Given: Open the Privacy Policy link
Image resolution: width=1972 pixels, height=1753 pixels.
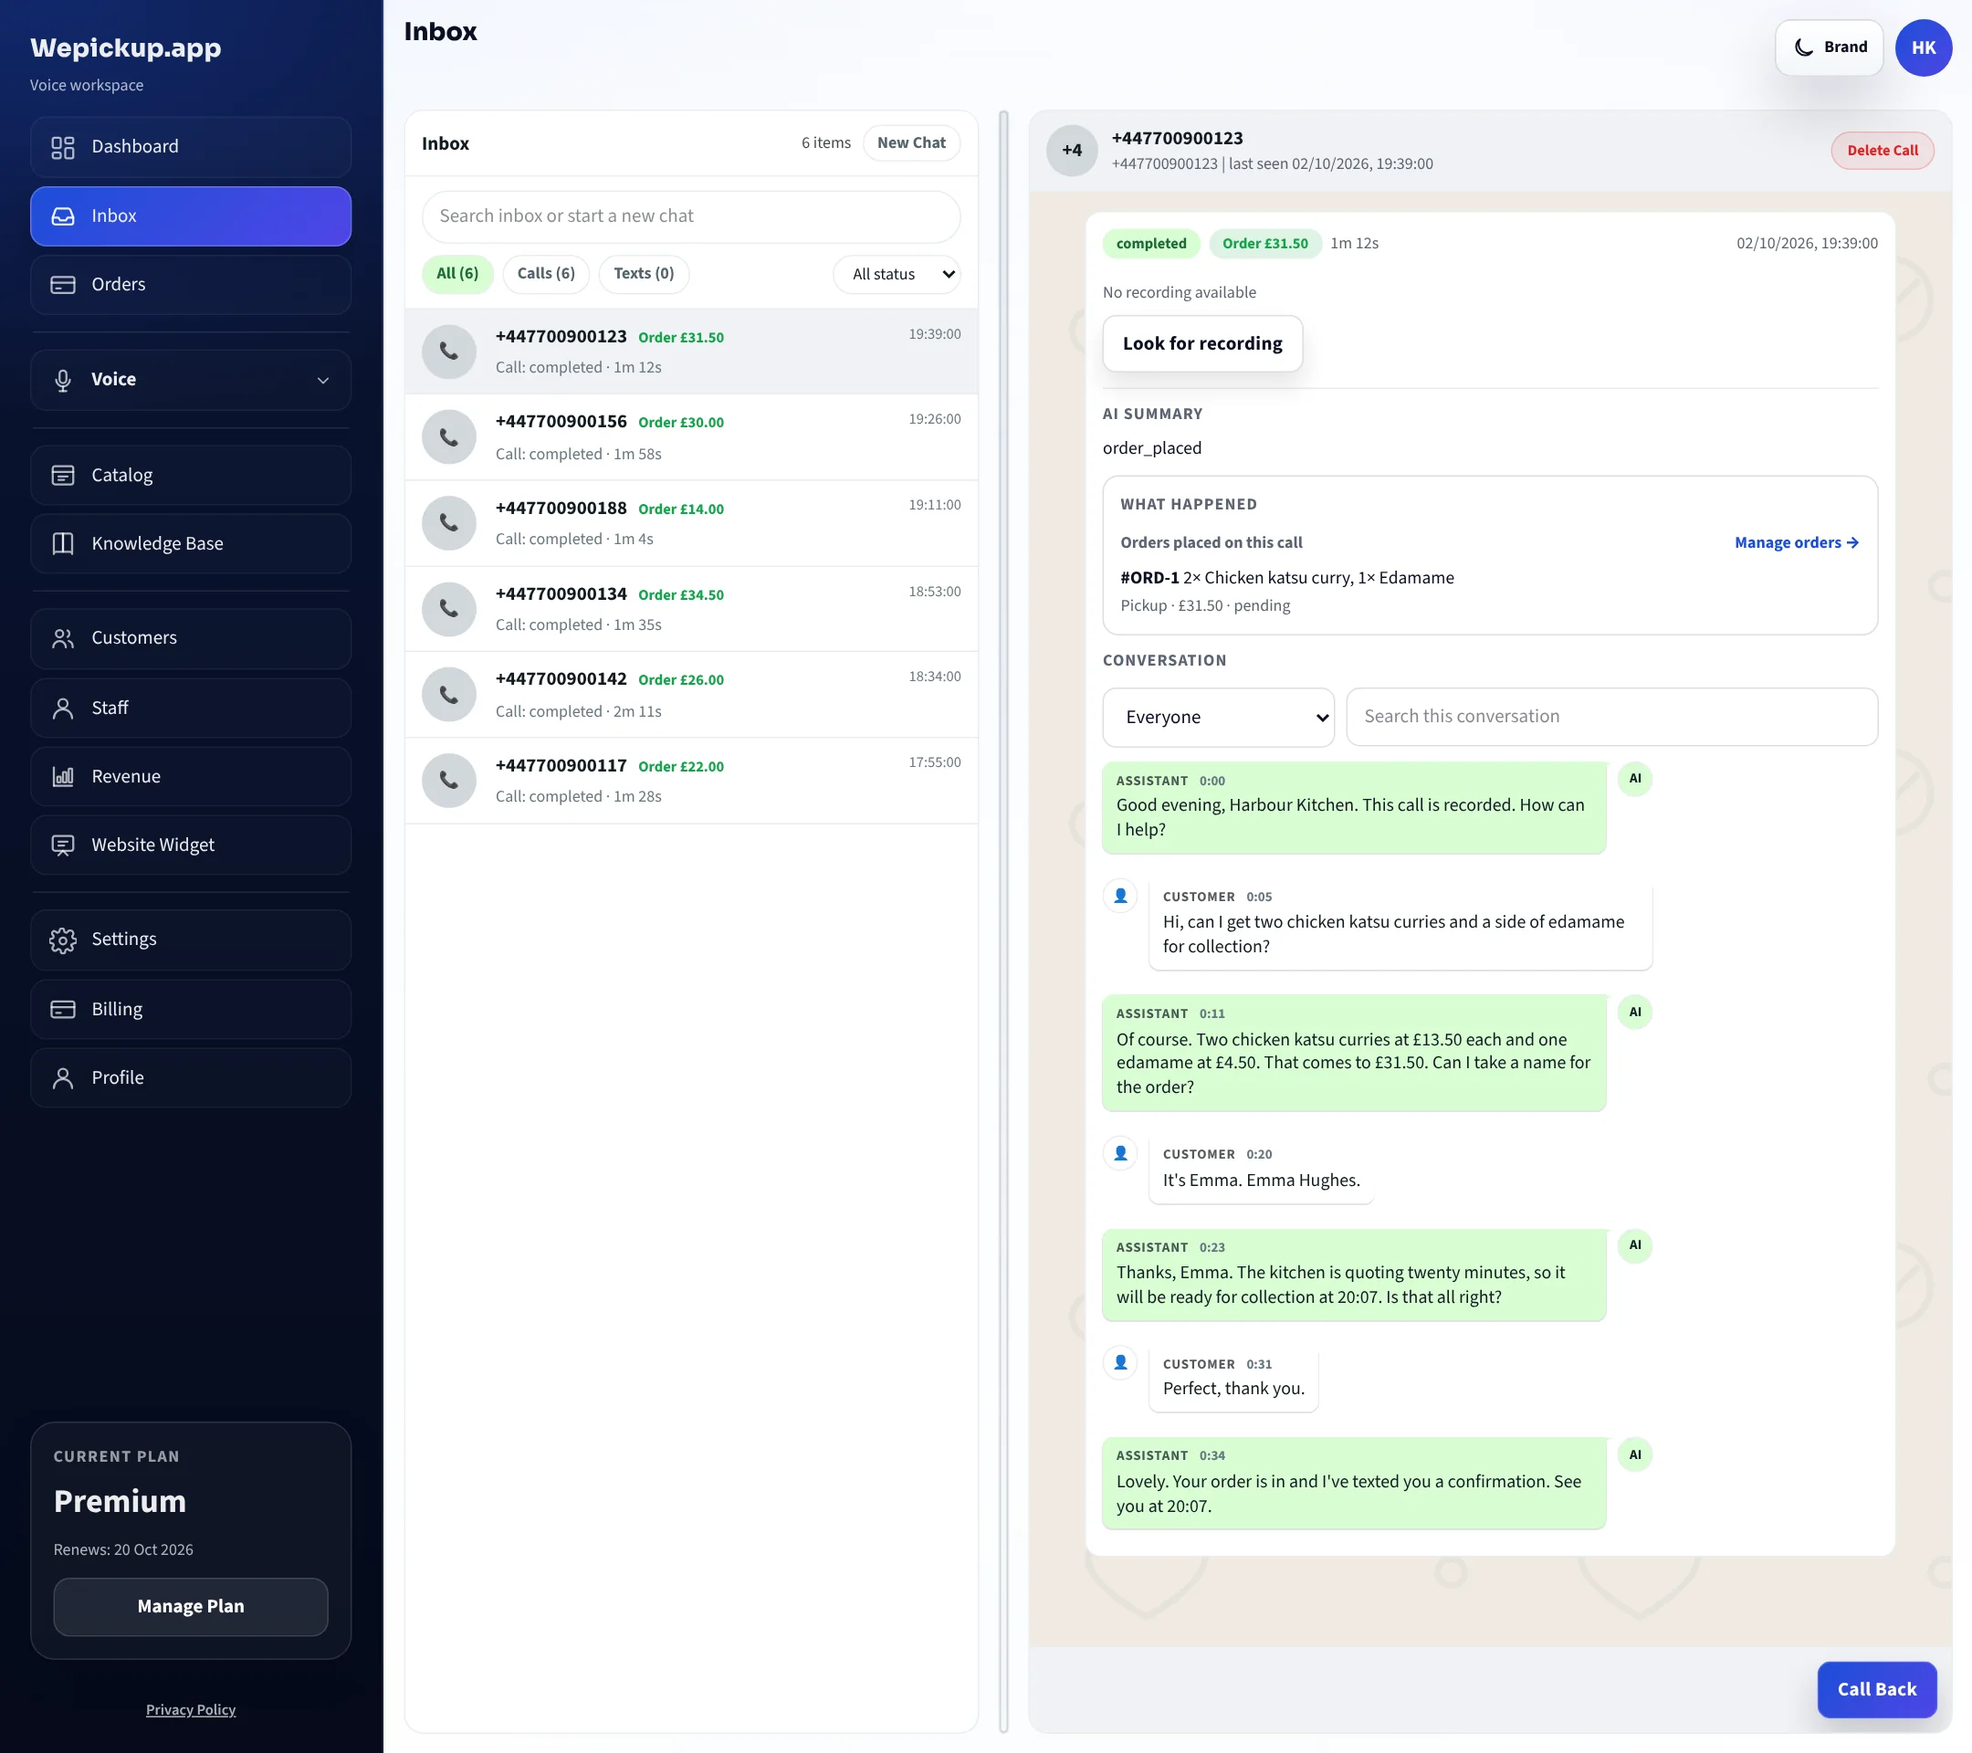Looking at the screenshot, I should (x=191, y=1709).
